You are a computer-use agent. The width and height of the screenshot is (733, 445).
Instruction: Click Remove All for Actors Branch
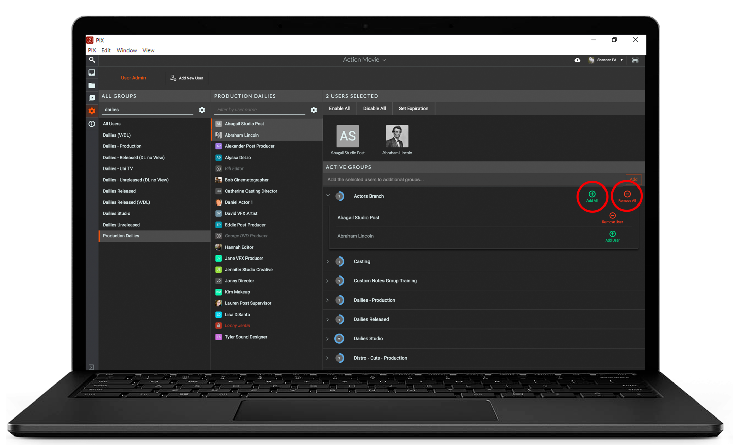pos(627,196)
